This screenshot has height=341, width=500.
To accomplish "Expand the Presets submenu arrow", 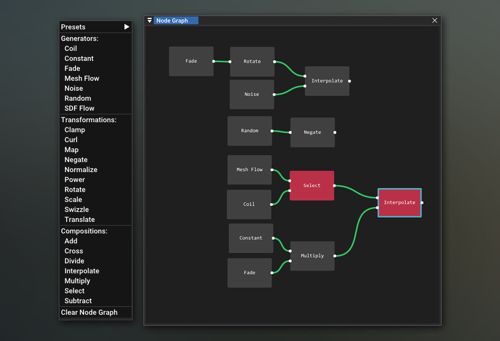I will point(127,27).
